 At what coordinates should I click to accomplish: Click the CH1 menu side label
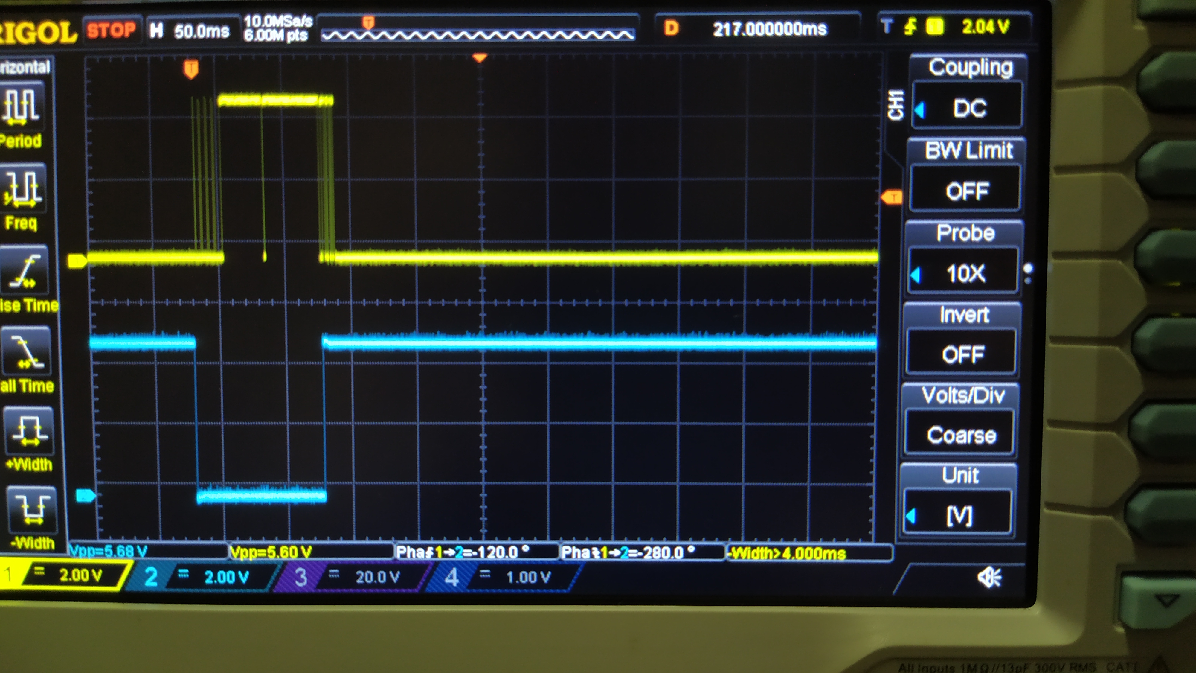coord(896,105)
